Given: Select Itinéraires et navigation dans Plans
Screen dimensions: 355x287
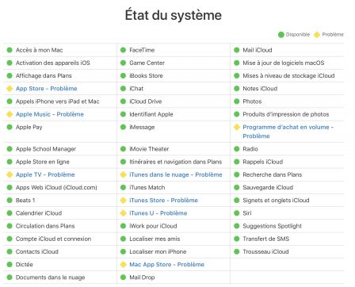Looking at the screenshot, I should [x=176, y=162].
